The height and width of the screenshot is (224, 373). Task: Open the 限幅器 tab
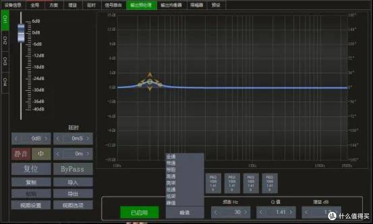pyautogui.click(x=197, y=5)
